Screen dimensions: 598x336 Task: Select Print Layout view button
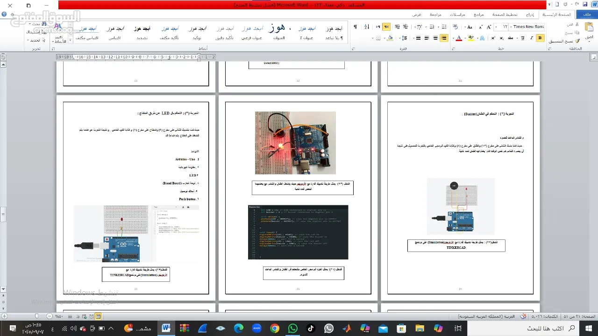[98, 316]
